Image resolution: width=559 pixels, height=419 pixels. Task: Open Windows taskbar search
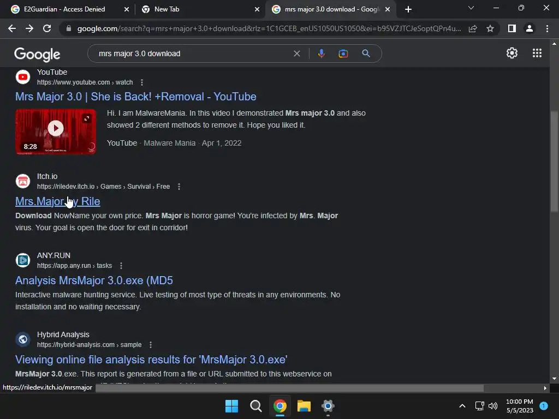click(255, 406)
